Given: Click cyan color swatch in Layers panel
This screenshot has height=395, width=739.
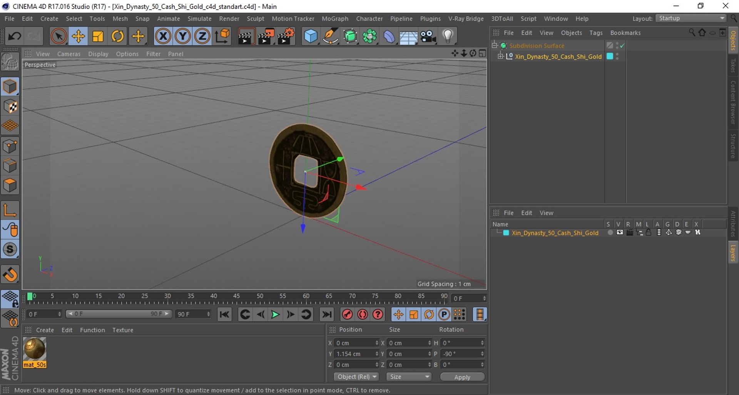Looking at the screenshot, I should [506, 233].
